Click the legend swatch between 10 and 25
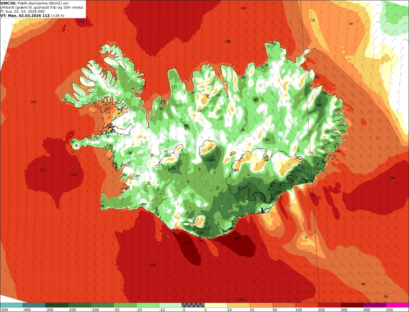Image resolution: width=409 pixels, height=312 pixels. (x=238, y=305)
